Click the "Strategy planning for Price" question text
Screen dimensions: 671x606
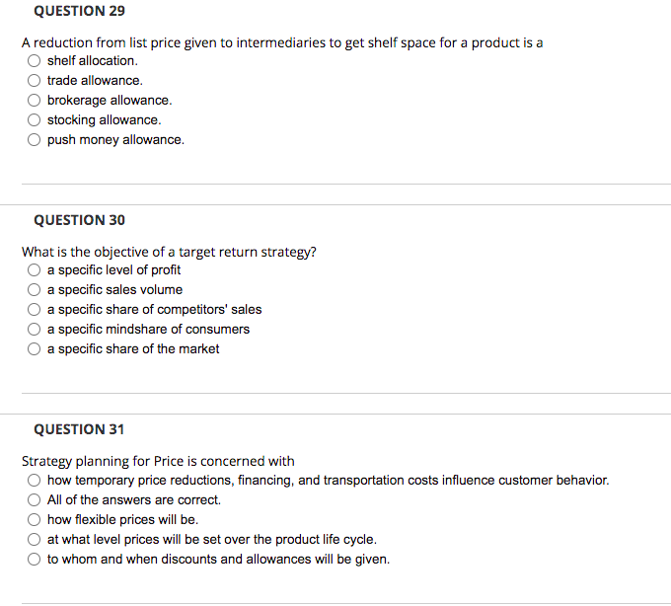(x=158, y=461)
